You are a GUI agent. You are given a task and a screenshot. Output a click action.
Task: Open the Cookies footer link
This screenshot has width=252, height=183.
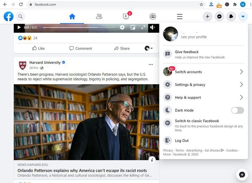(232, 150)
